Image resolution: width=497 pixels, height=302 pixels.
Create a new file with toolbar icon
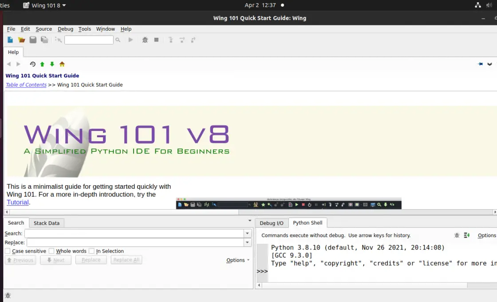click(10, 40)
